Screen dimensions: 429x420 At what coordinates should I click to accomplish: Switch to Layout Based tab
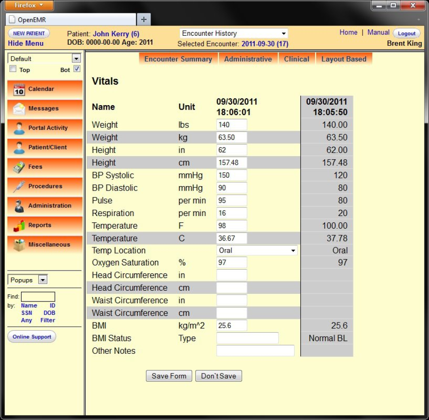coord(344,59)
